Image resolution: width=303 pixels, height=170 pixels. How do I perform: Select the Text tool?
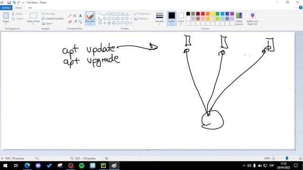(80, 16)
